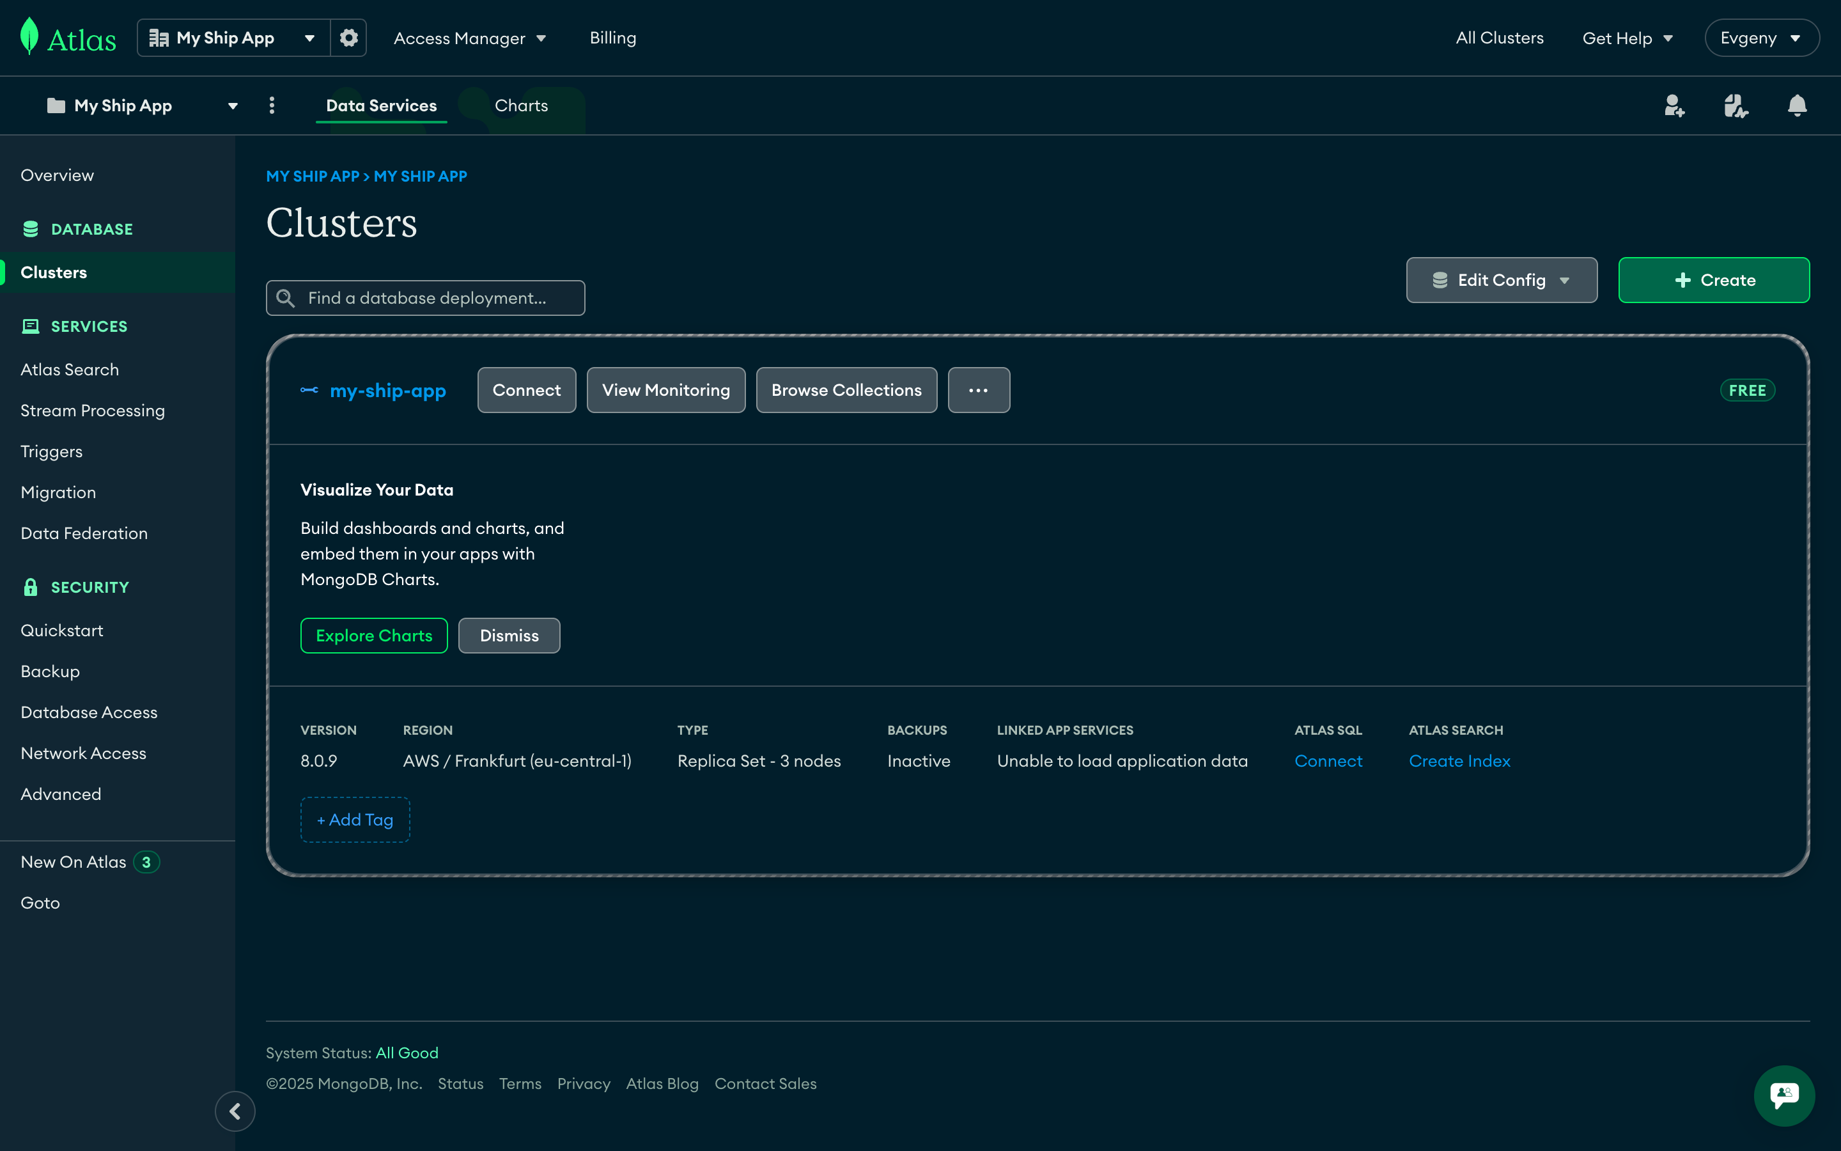Click the Explore Charts button
The width and height of the screenshot is (1841, 1151).
click(373, 635)
